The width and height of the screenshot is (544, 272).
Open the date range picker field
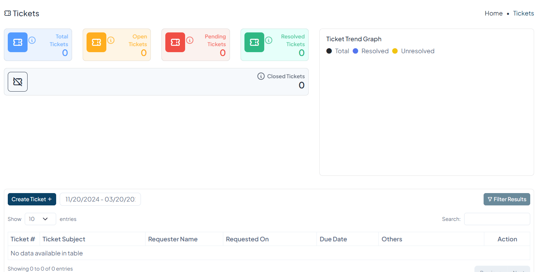(100, 199)
